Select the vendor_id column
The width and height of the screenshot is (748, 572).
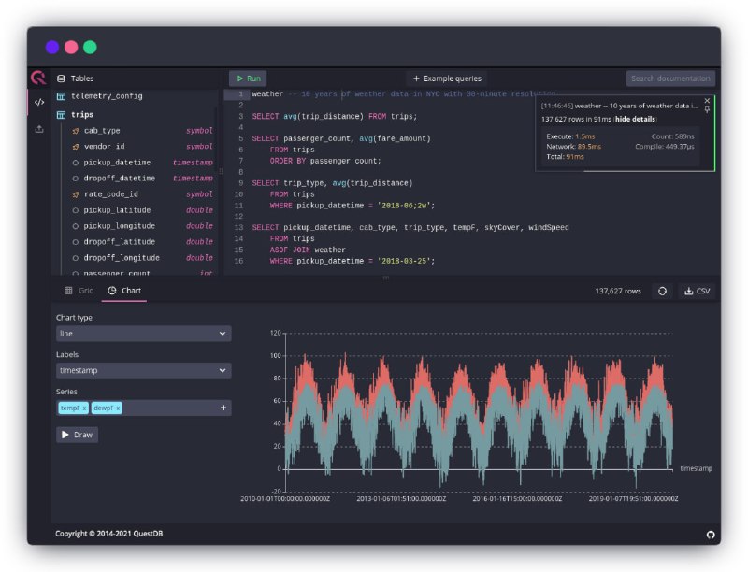[x=143, y=147]
